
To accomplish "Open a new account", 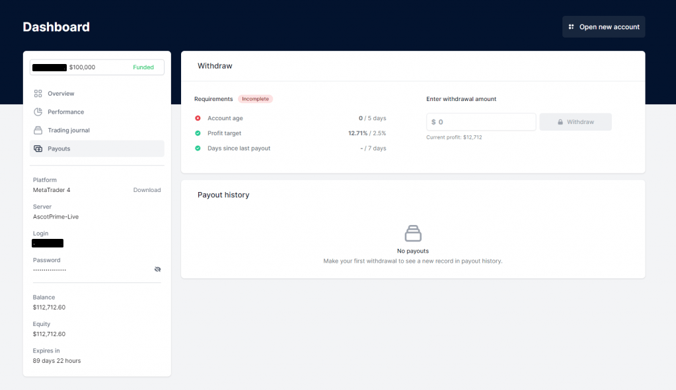I will click(603, 26).
